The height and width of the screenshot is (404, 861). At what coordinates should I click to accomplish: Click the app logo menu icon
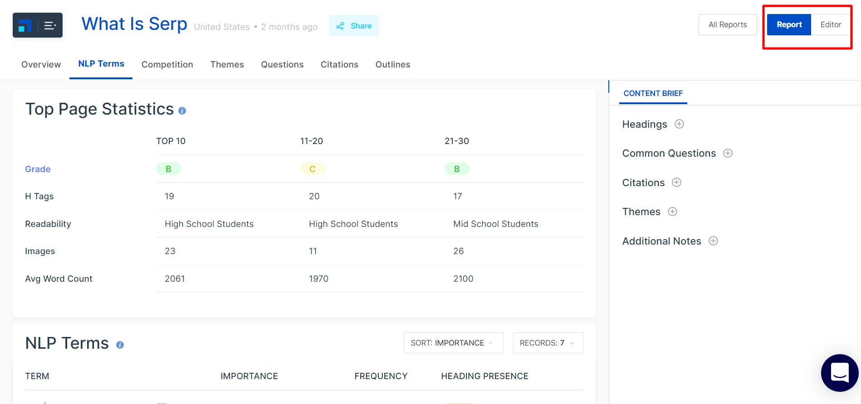(x=38, y=25)
